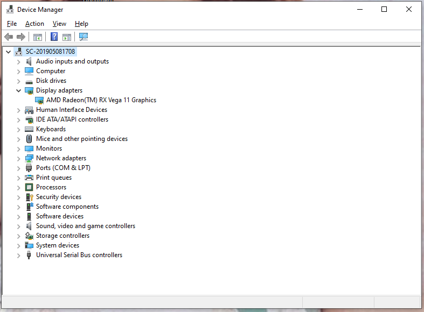Maximize the Device Manager window
The height and width of the screenshot is (312, 424).
(384, 10)
